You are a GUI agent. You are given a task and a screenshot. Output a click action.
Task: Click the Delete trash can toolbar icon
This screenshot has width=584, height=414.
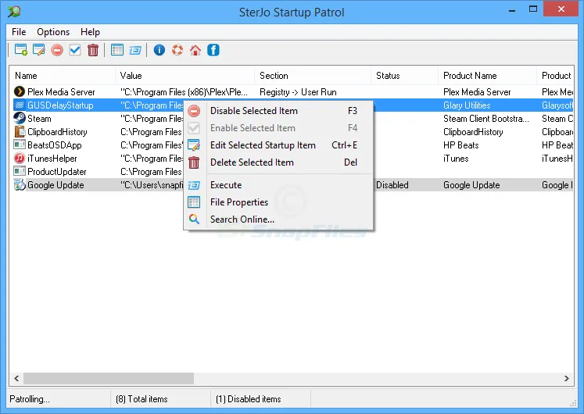tap(93, 50)
